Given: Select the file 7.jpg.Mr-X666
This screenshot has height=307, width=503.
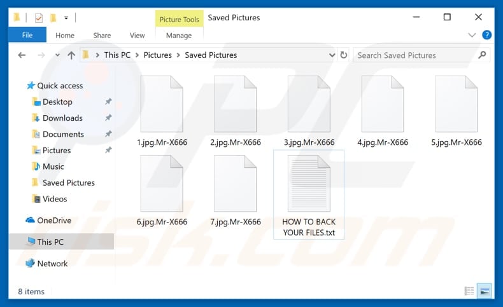Looking at the screenshot, I should (236, 190).
